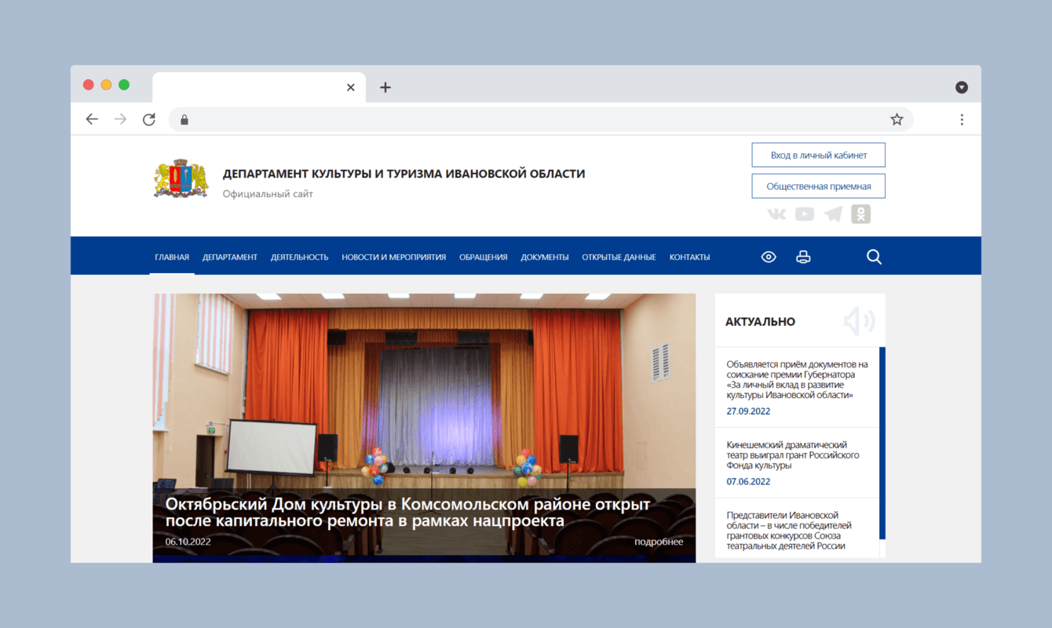Open the YouTube channel icon
Viewport: 1052px width, 628px height.
tap(804, 214)
